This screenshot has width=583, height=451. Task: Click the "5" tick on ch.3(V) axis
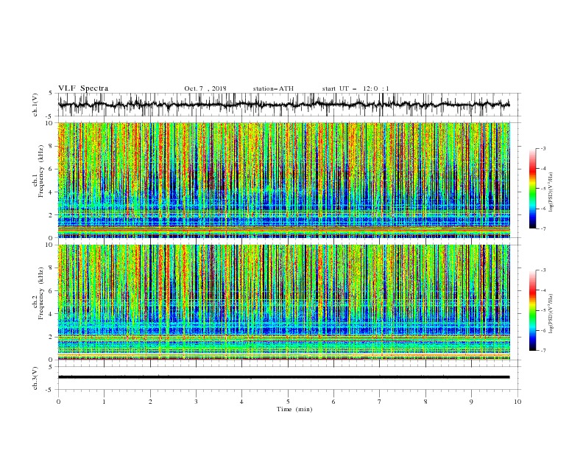pos(52,367)
